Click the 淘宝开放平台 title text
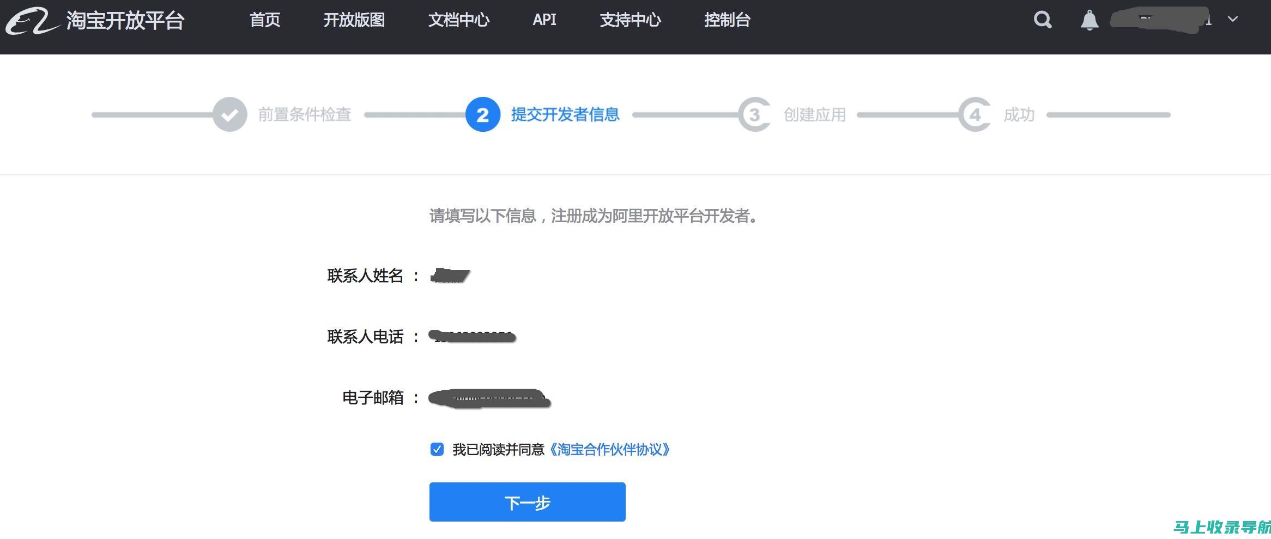The height and width of the screenshot is (539, 1271). coord(125,21)
